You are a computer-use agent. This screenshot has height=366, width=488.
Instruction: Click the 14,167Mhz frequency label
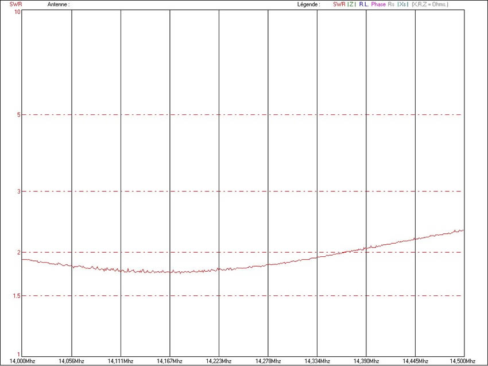point(169,361)
